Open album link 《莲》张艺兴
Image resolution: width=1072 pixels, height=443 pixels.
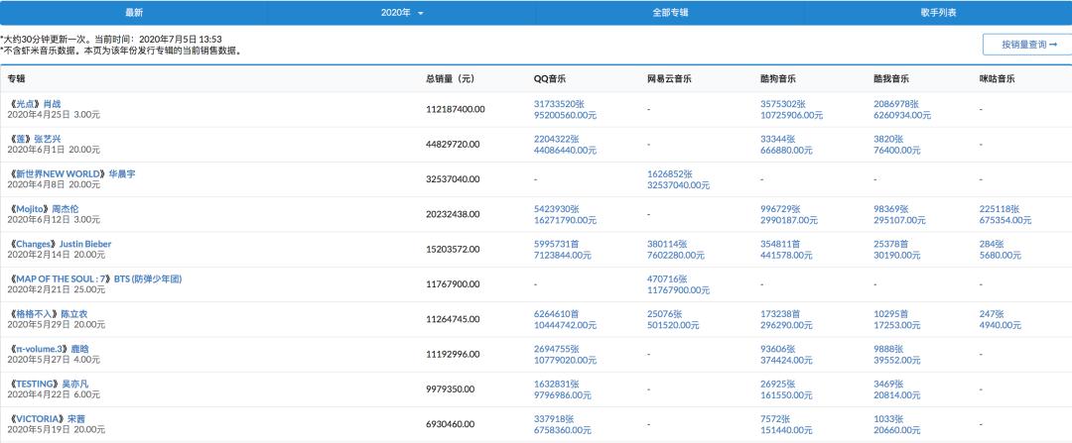coord(34,139)
